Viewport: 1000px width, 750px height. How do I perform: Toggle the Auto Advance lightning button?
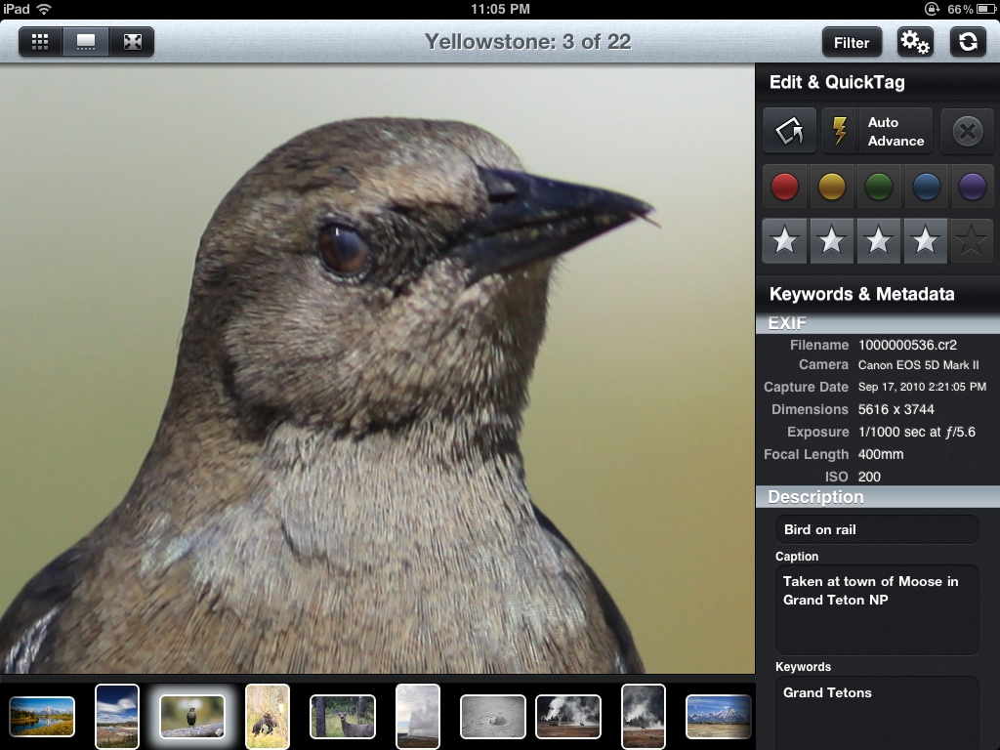coord(877,131)
